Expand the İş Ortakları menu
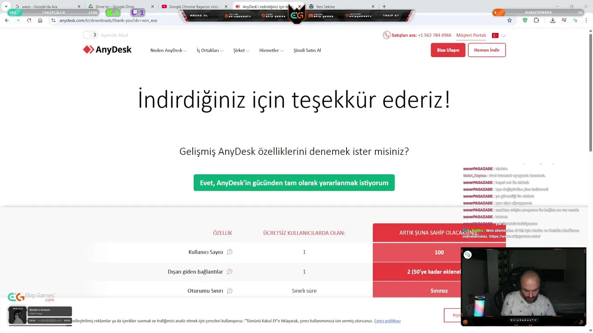593x333 pixels. [x=210, y=50]
